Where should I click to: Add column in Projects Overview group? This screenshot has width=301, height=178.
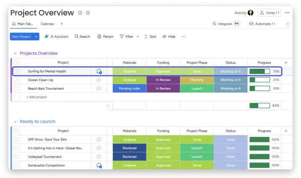tap(286, 63)
